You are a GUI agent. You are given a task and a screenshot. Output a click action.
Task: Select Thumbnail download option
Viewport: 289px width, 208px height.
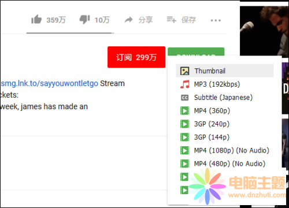pos(225,71)
